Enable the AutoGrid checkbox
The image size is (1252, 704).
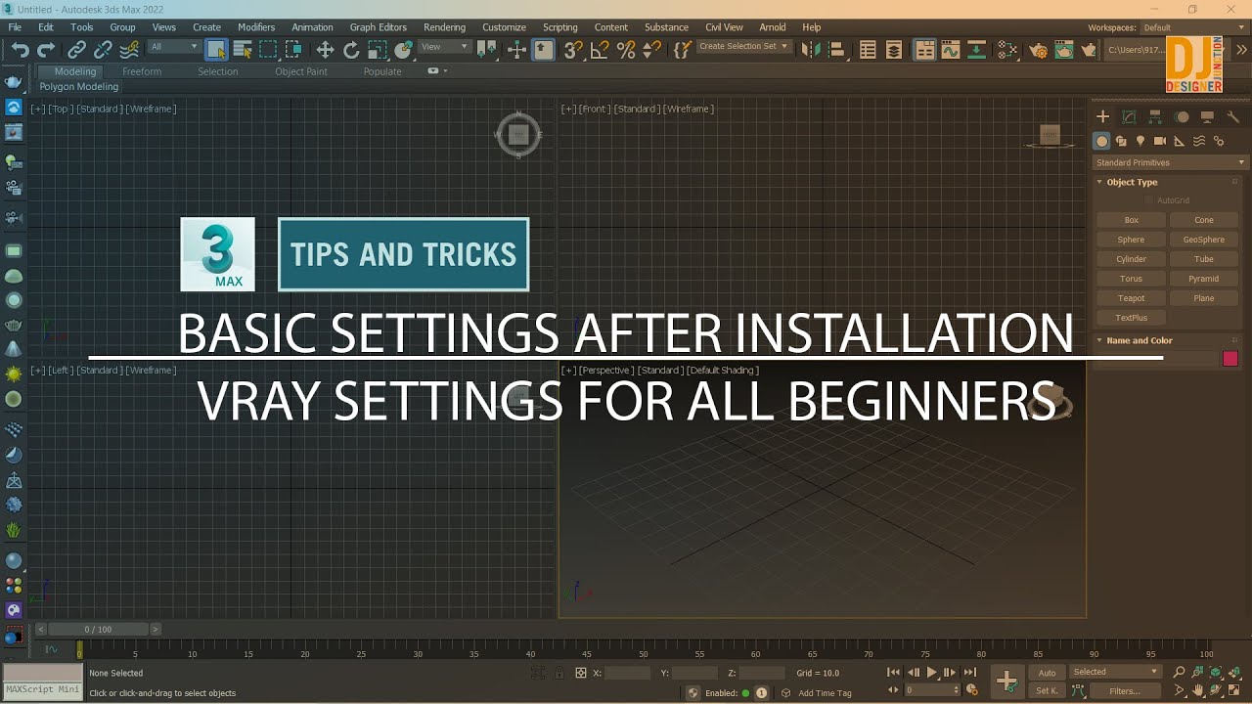(x=1149, y=200)
